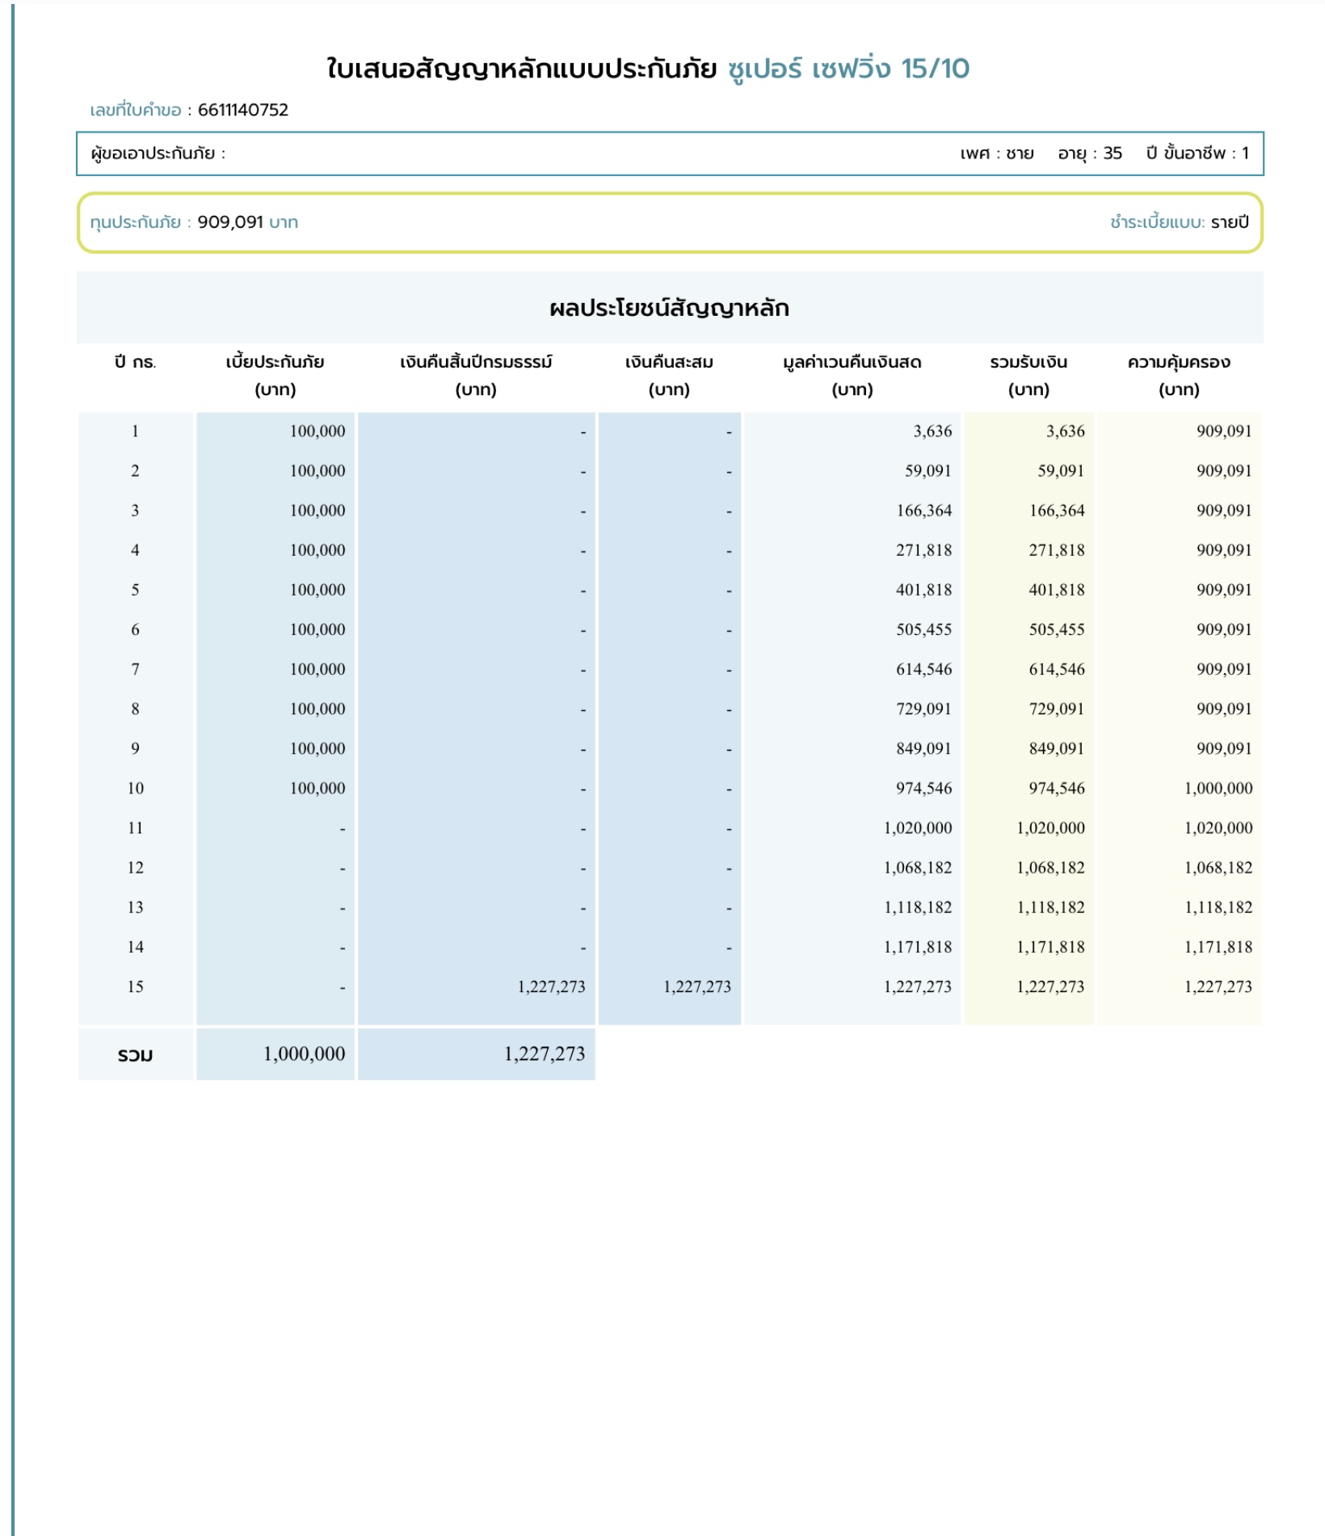Click the ขั้นอาชีพ : 1 text
This screenshot has width=1325, height=1536.
coord(1206,154)
